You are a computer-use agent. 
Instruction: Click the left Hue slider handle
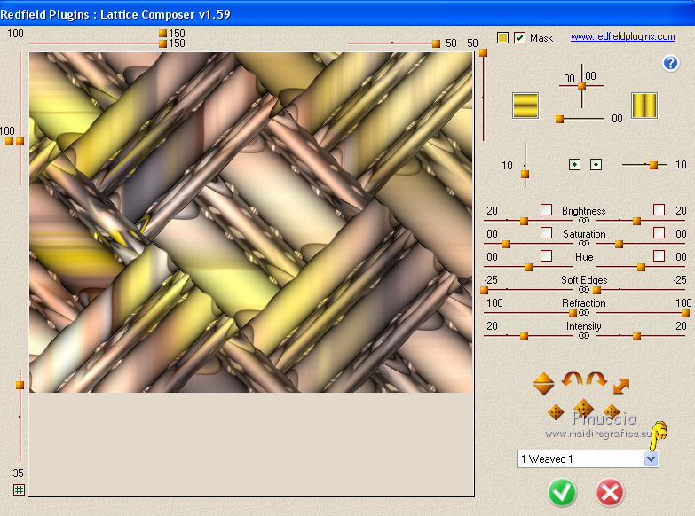528,267
